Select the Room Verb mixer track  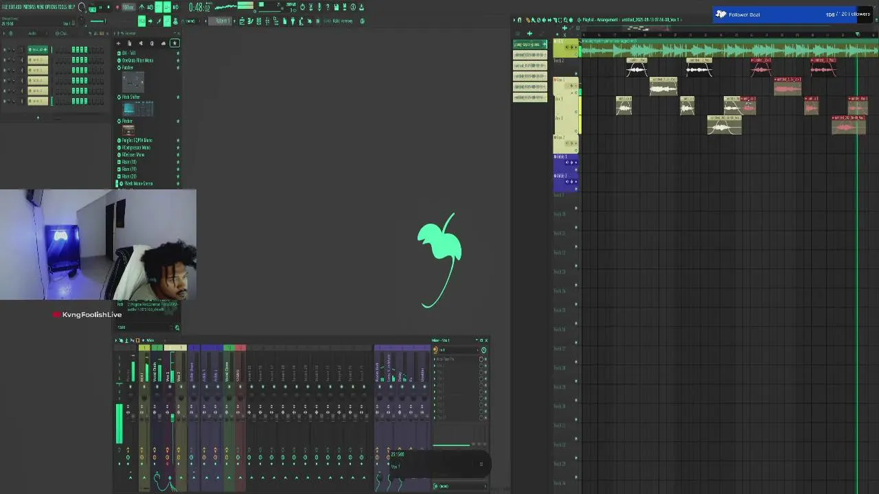coord(377,372)
